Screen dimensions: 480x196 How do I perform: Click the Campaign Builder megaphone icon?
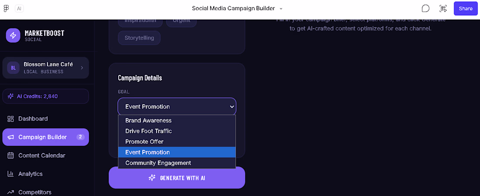point(11,137)
